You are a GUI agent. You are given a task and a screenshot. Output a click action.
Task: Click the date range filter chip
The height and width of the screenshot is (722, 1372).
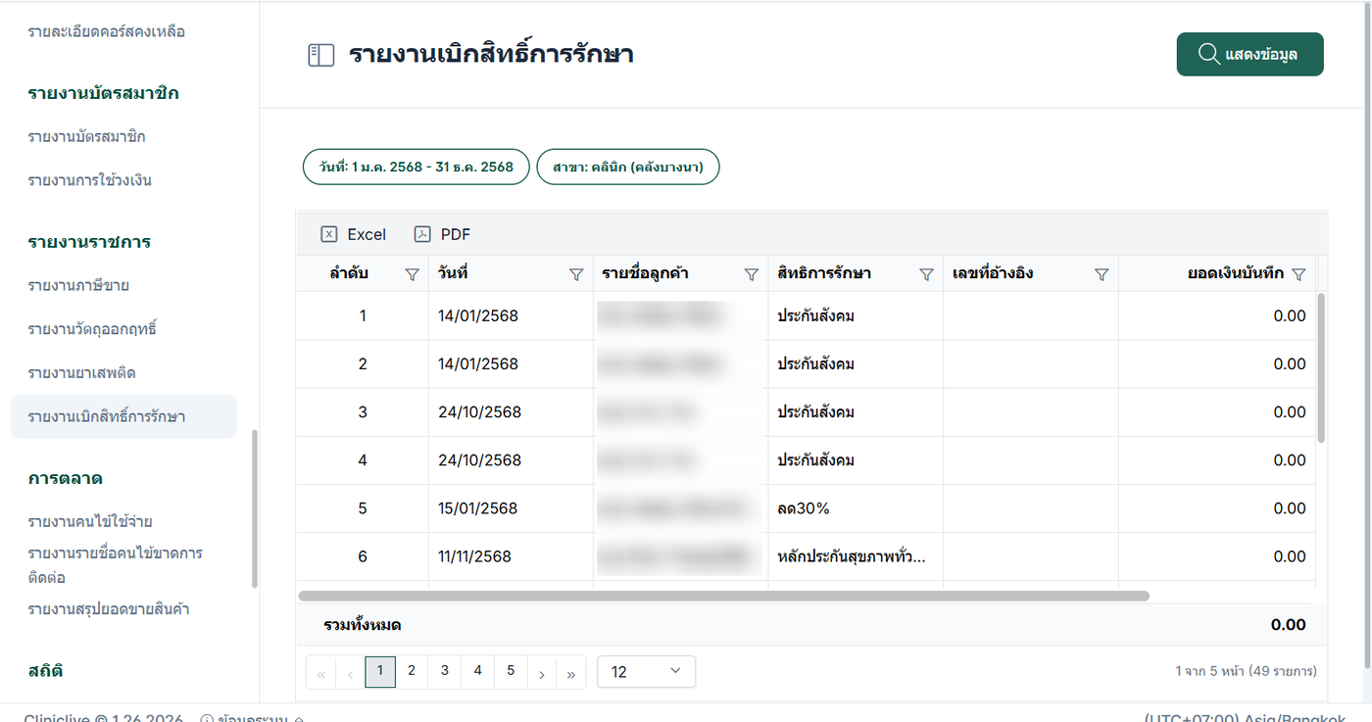(x=416, y=167)
